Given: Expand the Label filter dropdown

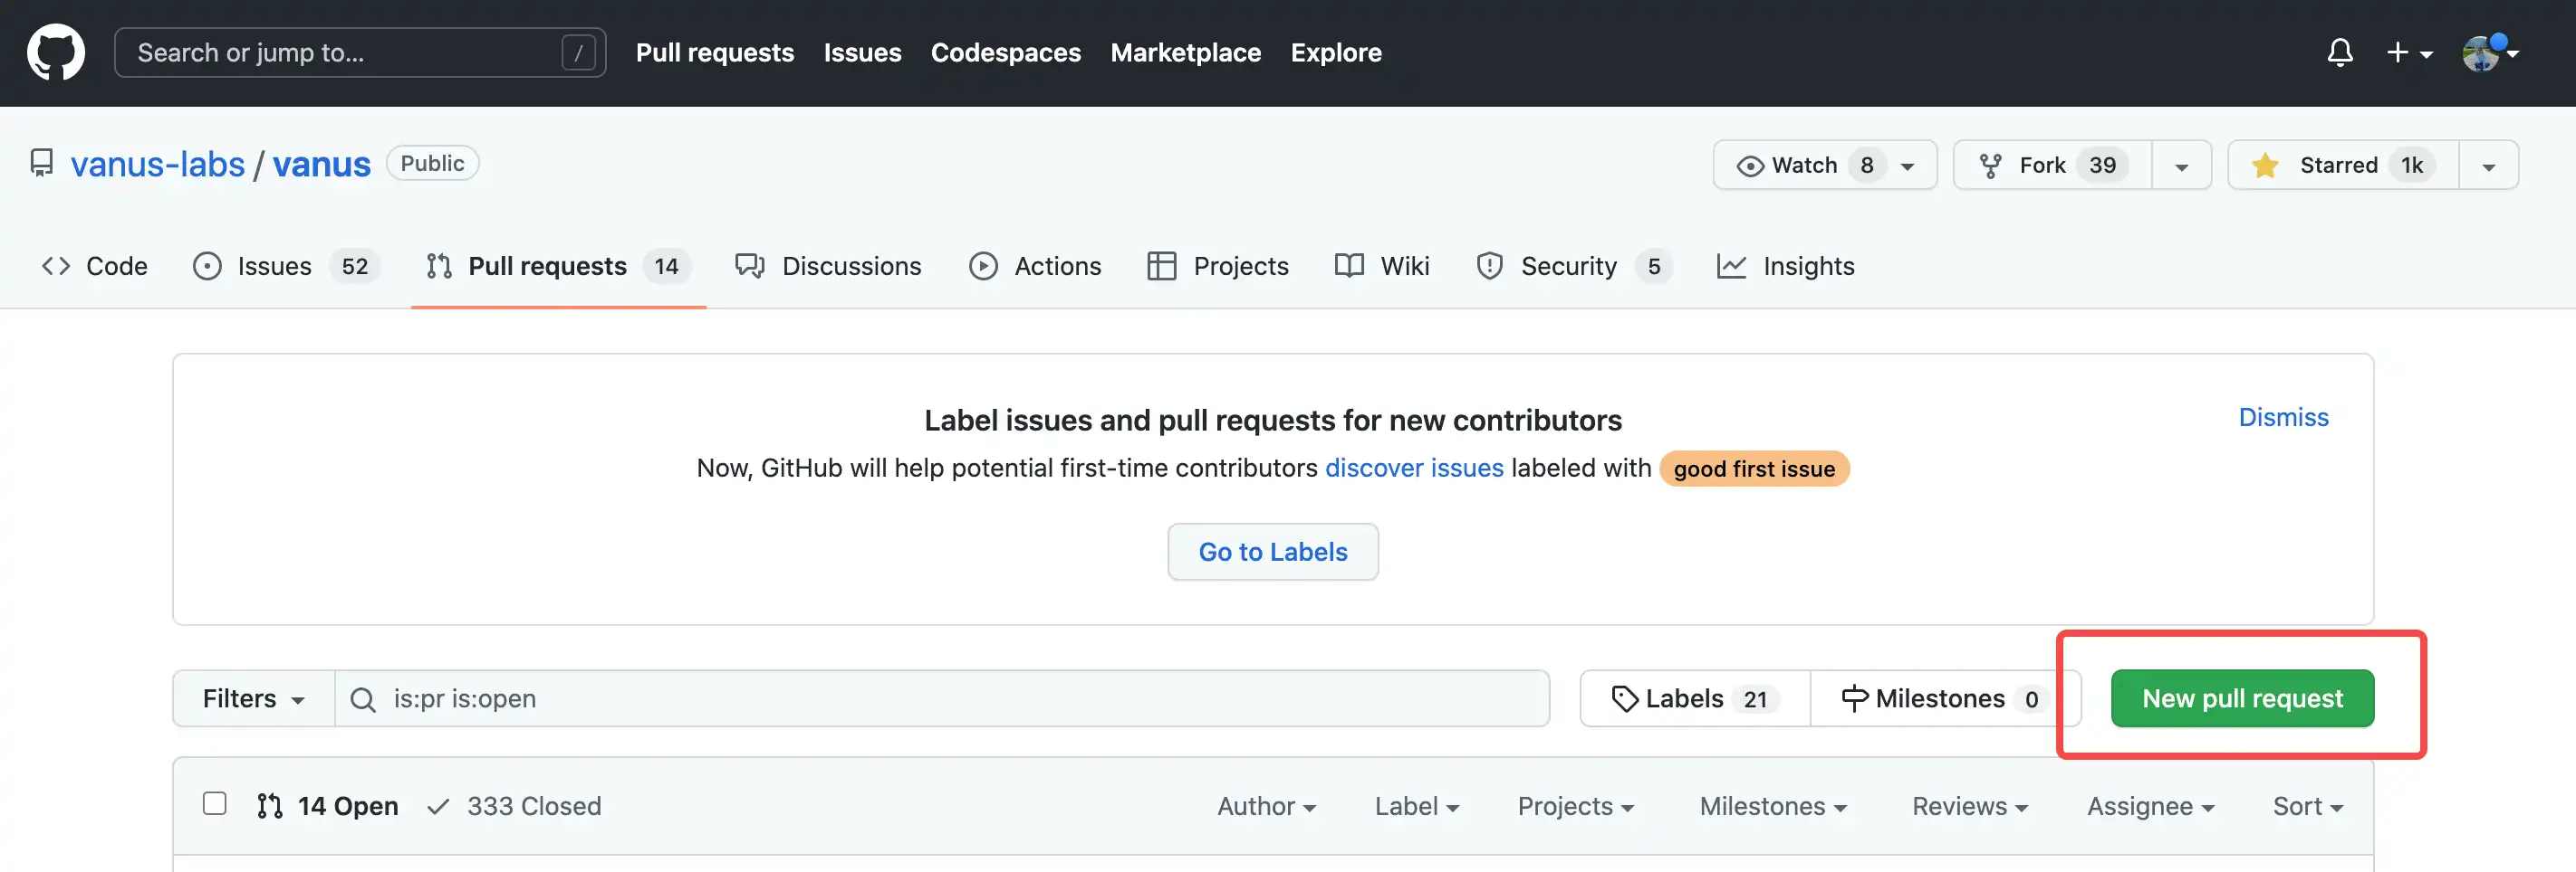Looking at the screenshot, I should coord(1416,806).
